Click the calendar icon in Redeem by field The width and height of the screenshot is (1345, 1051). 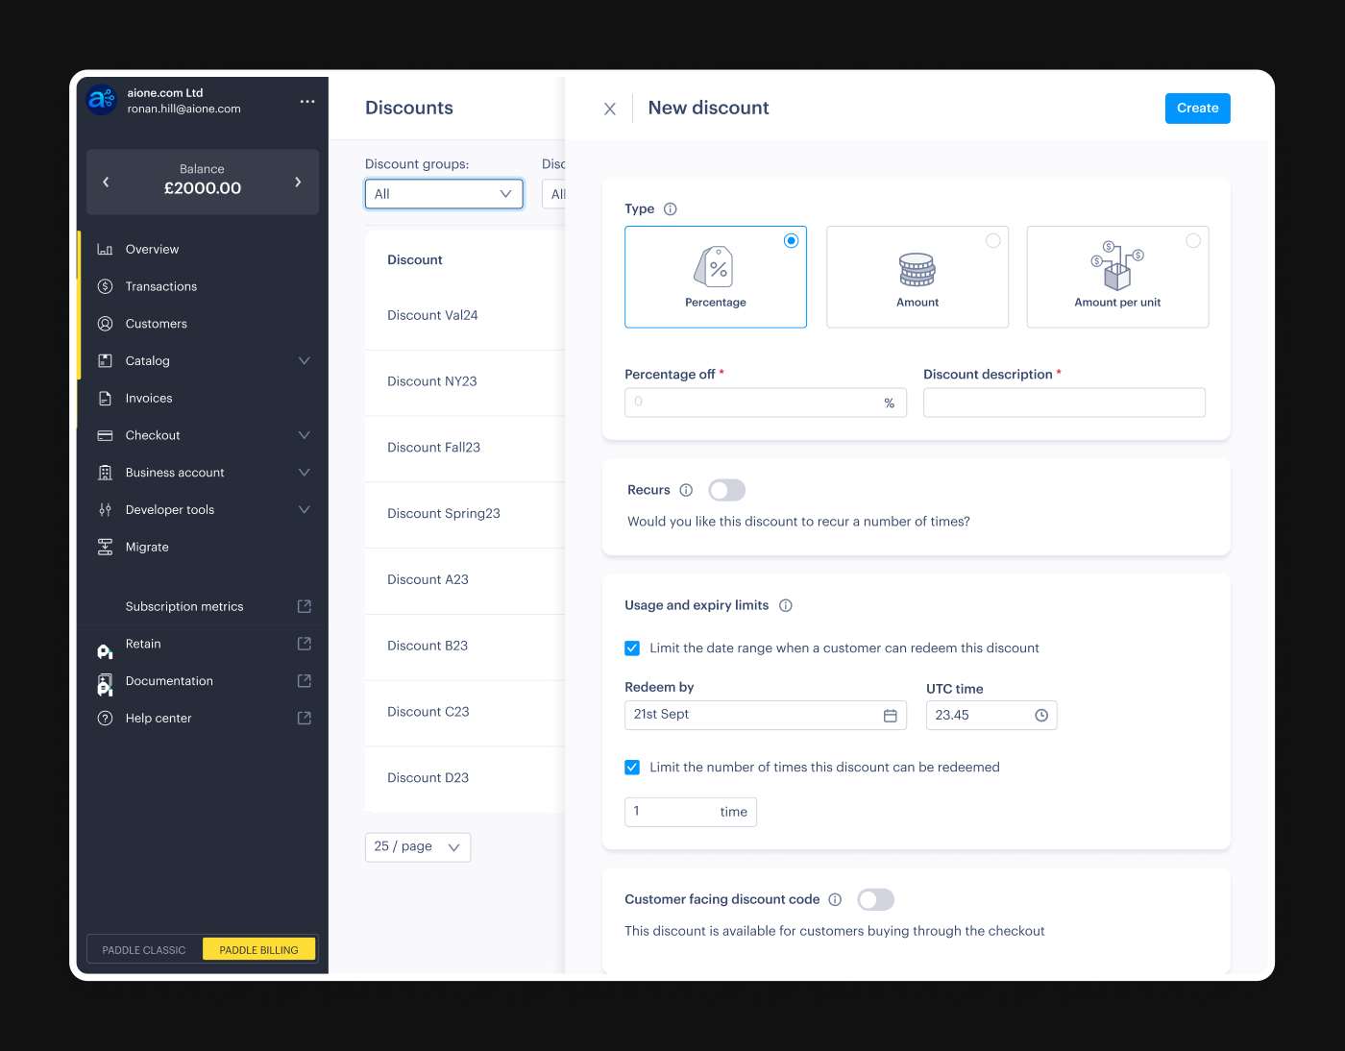pos(890,716)
